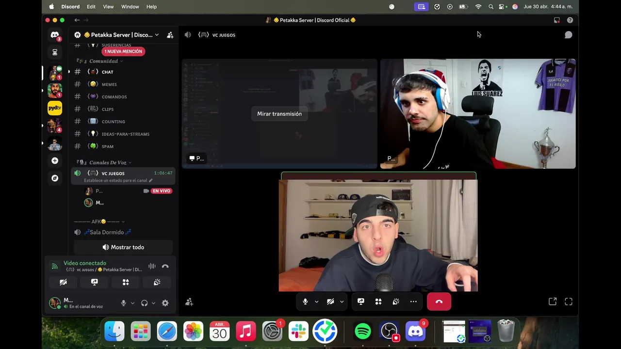Toggle microphone mute in user panel
Viewport: 621px width, 349px height.
(123, 303)
